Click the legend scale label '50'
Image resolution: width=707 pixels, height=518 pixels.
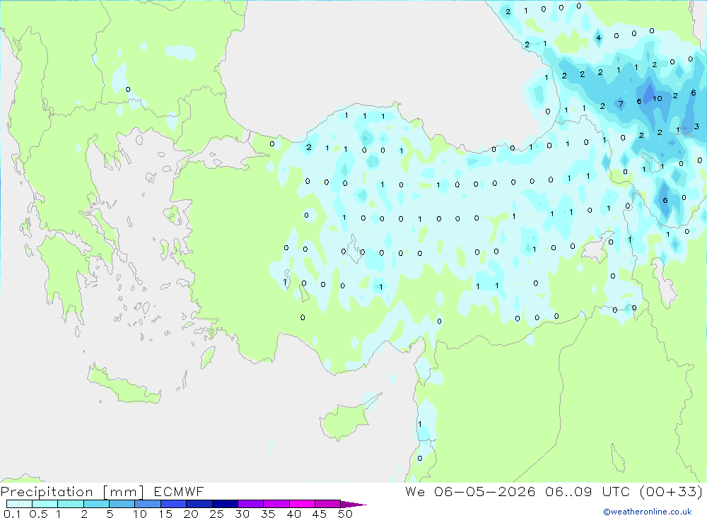point(345,514)
